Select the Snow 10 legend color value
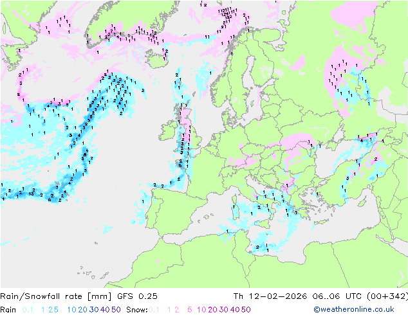The height and width of the screenshot is (315, 408). pos(201,310)
